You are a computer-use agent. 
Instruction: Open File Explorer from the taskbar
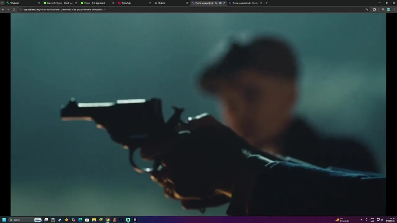tap(94, 220)
